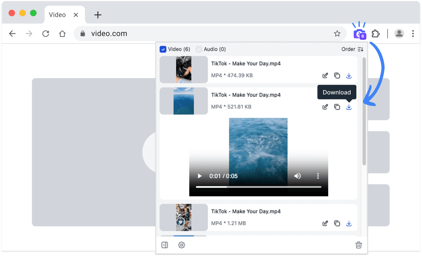Enable the Audio (0) checkbox
The image size is (422, 256).
coord(199,49)
